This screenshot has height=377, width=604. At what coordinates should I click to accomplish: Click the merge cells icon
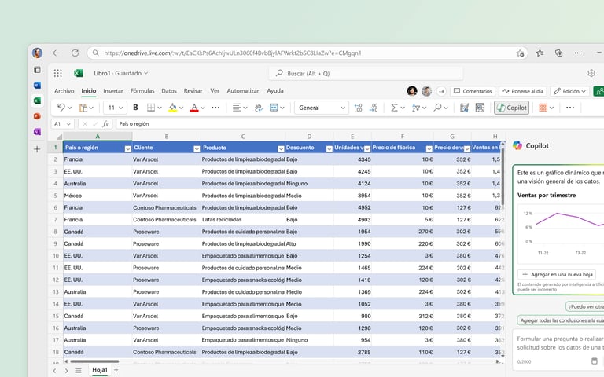[274, 108]
